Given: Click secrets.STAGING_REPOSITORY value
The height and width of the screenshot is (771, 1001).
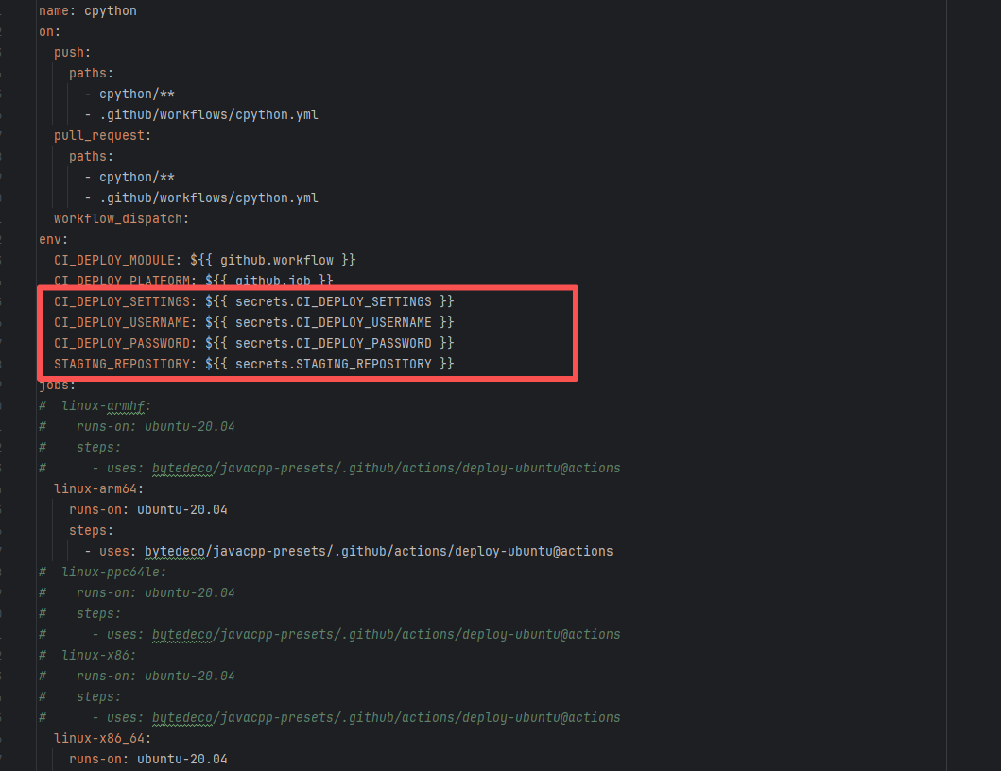Looking at the screenshot, I should coord(334,365).
